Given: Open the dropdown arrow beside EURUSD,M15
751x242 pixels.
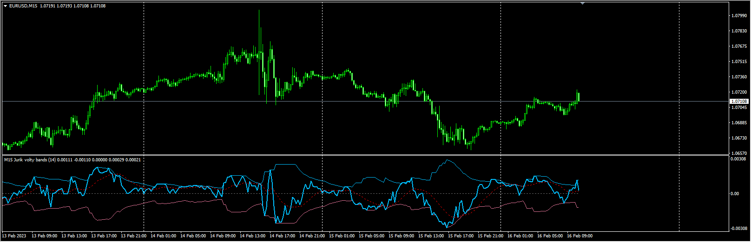Looking at the screenshot, I should [x=5, y=6].
